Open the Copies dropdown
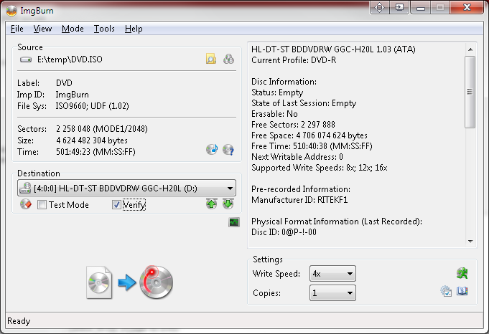The width and height of the screenshot is (489, 334). (332, 293)
